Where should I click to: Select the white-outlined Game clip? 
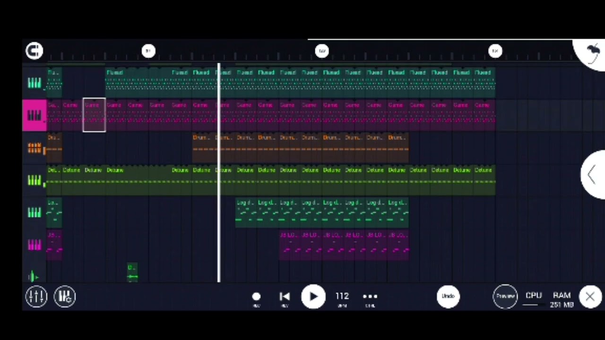pyautogui.click(x=94, y=115)
